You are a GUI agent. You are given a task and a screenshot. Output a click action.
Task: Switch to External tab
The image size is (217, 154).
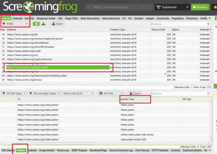18,18
